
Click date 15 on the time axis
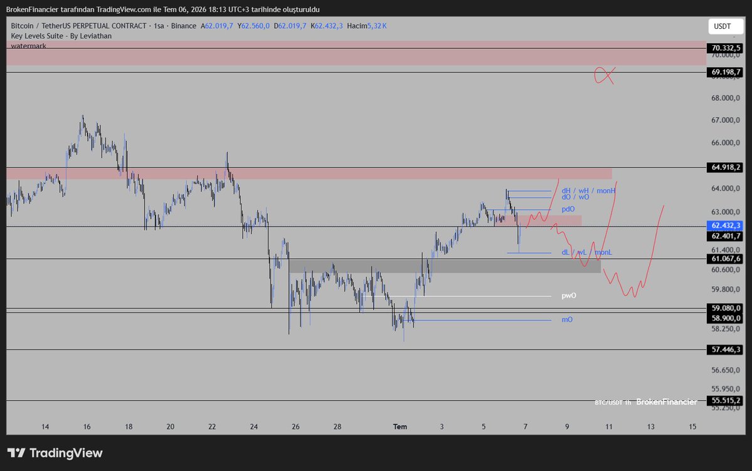pyautogui.click(x=692, y=427)
